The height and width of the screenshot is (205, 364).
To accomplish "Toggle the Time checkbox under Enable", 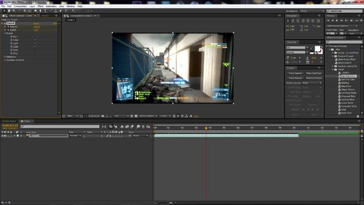I will [35, 53].
